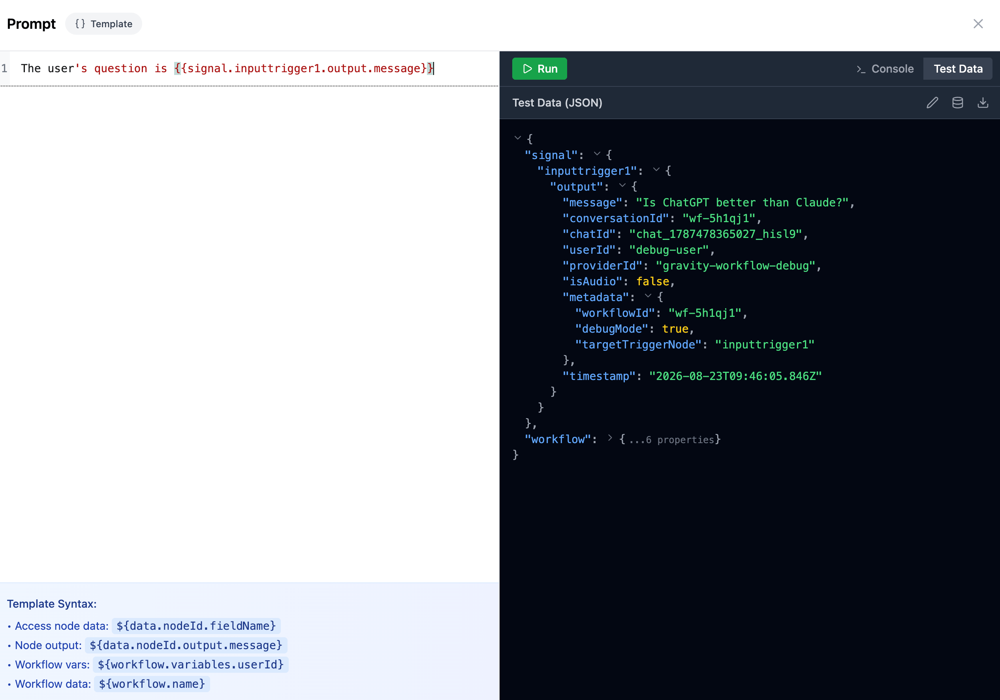Viewport: 1000px width, 700px height.
Task: Collapse the "metadata" node
Action: click(648, 296)
